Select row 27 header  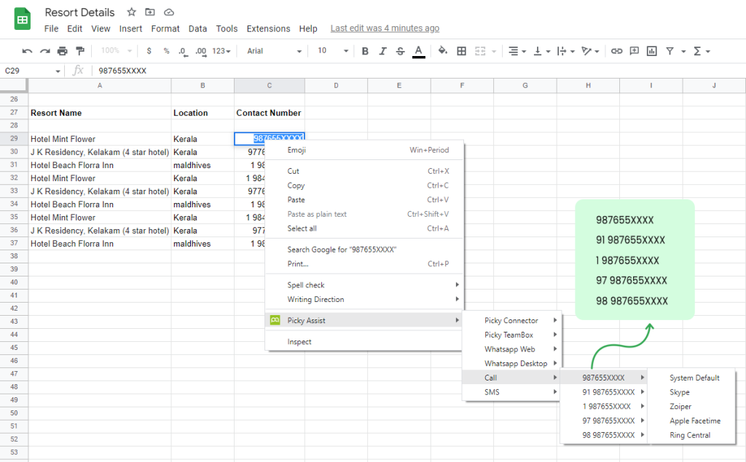[14, 112]
